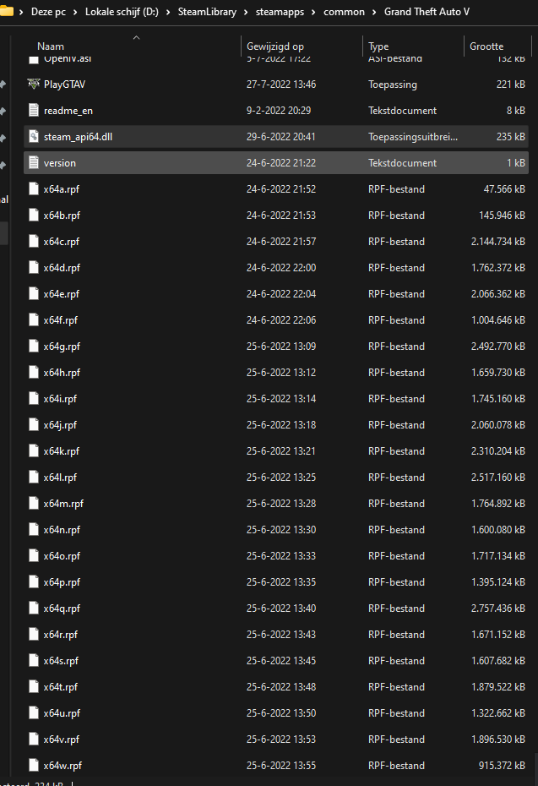Navigate to Deze pc in address bar
538x786 pixels.
point(48,12)
